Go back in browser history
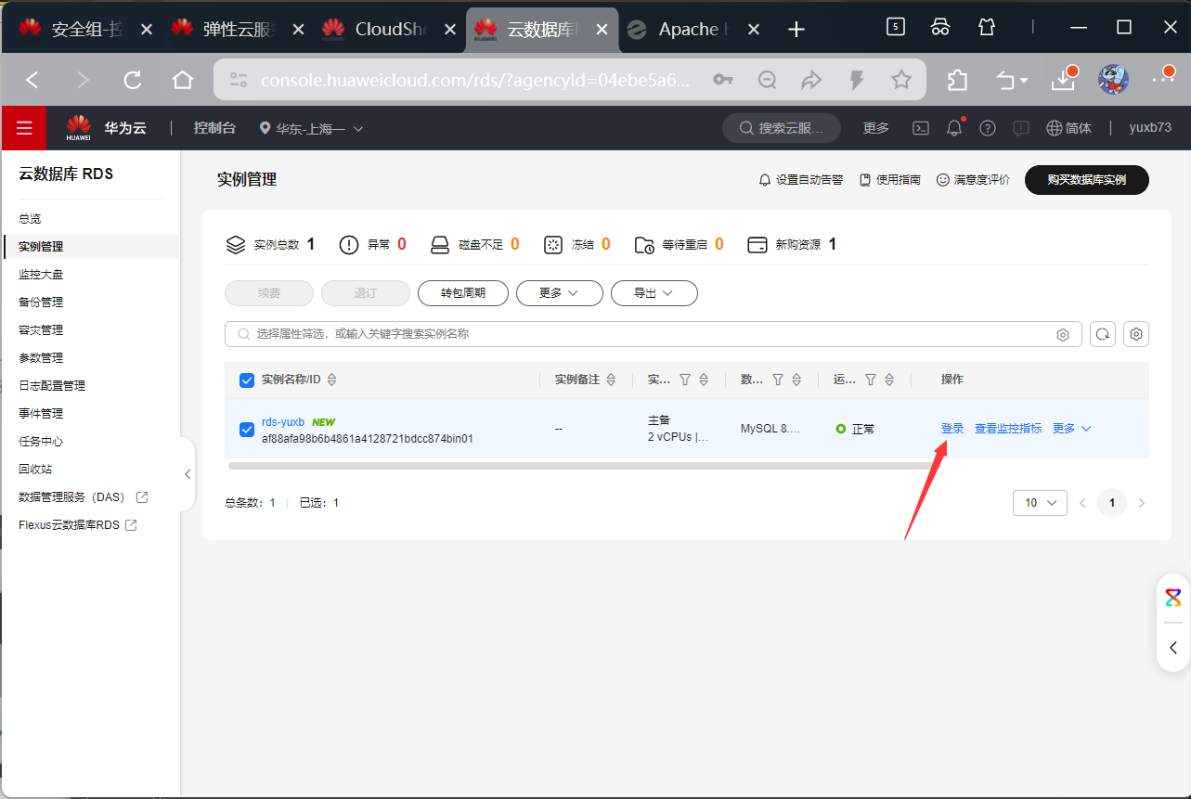Image resolution: width=1191 pixels, height=799 pixels. coord(32,81)
